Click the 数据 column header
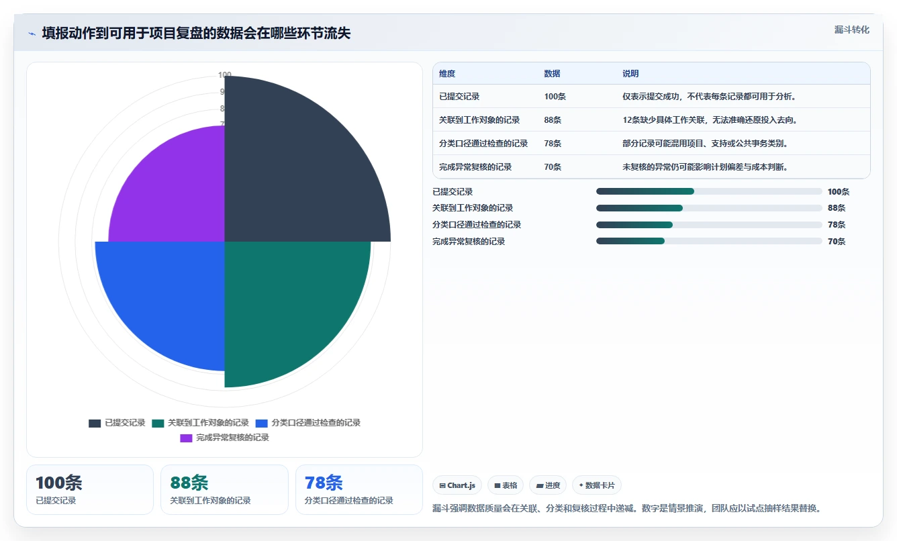Screen dimensions: 897x541 (552, 74)
